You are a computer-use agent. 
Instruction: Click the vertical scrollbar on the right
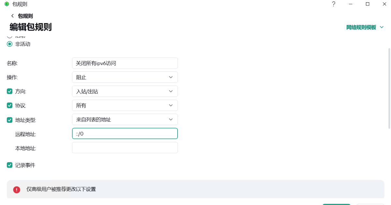(389, 88)
